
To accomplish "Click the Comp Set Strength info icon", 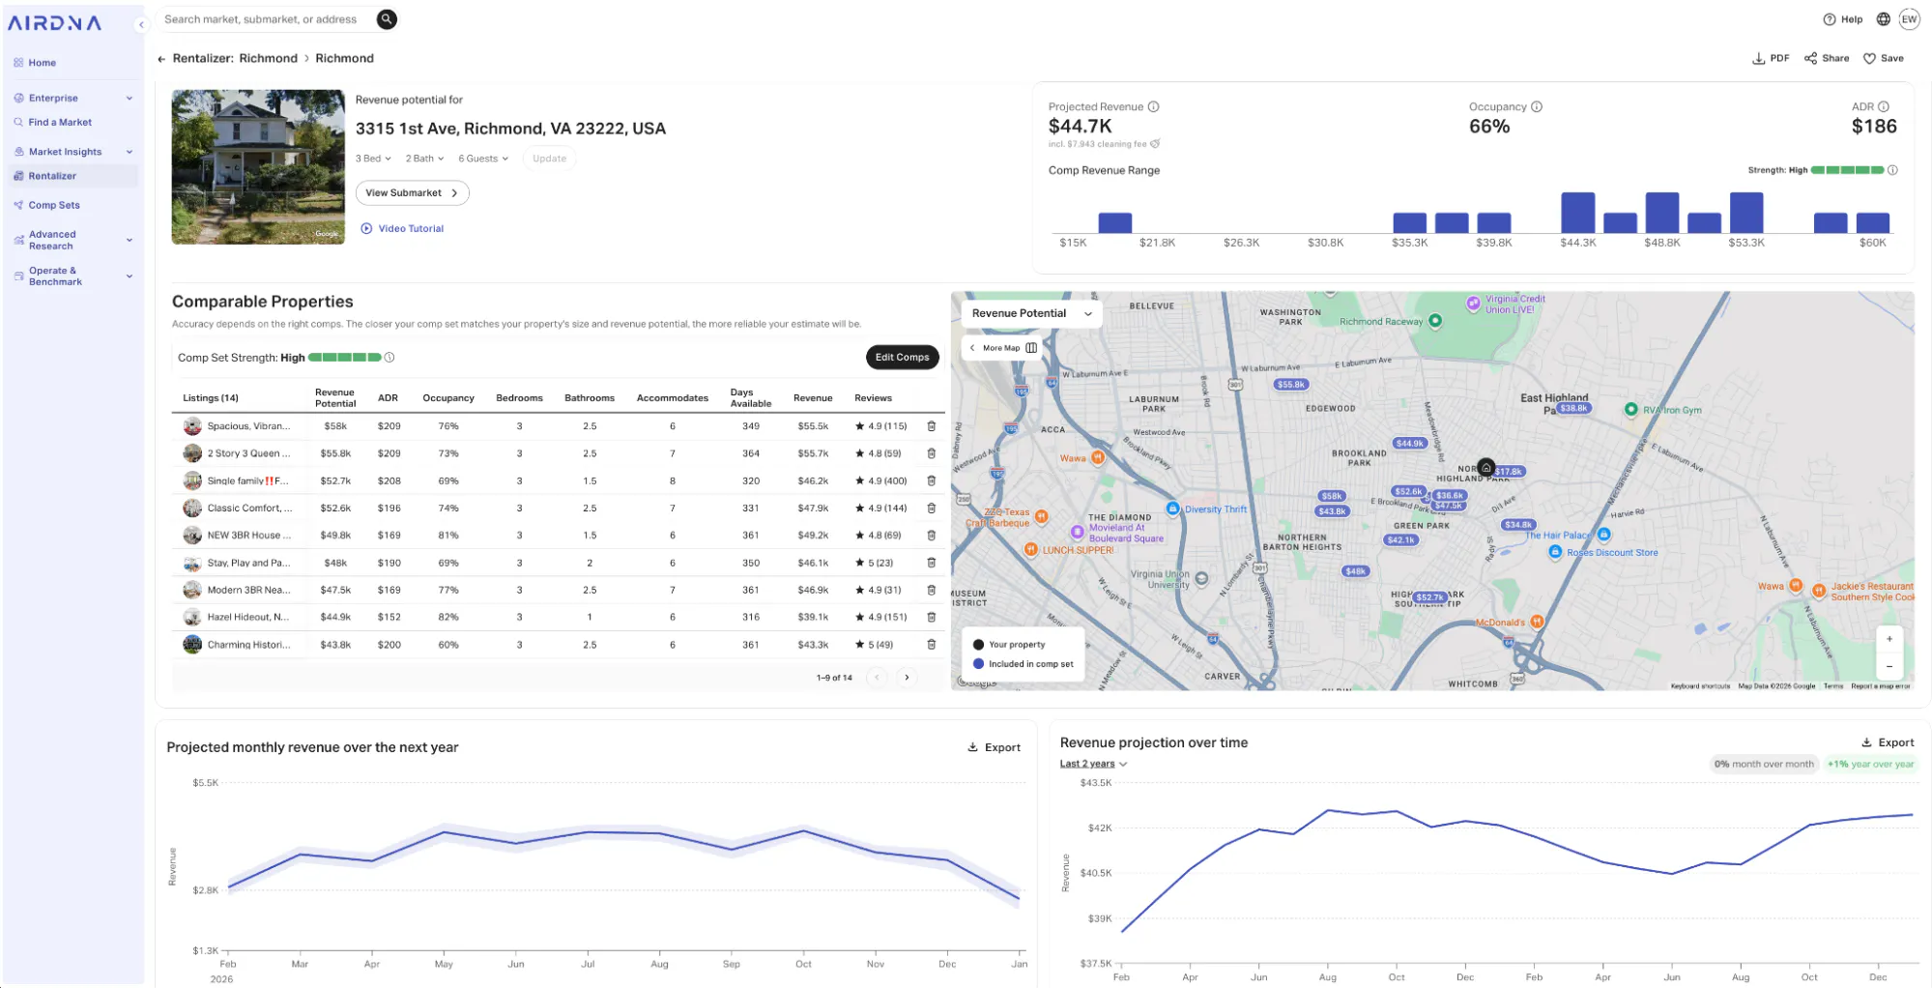I will click(x=389, y=358).
